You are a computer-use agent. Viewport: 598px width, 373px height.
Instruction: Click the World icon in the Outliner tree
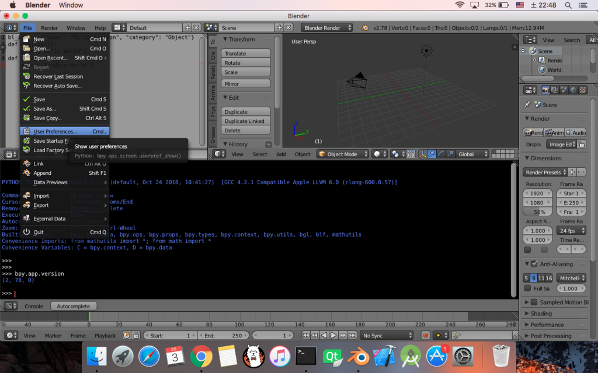tap(542, 70)
